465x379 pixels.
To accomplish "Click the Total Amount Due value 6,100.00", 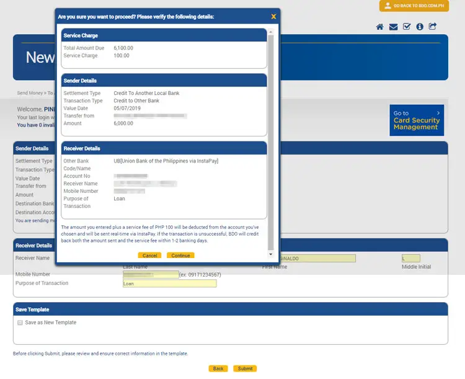I will tap(123, 48).
